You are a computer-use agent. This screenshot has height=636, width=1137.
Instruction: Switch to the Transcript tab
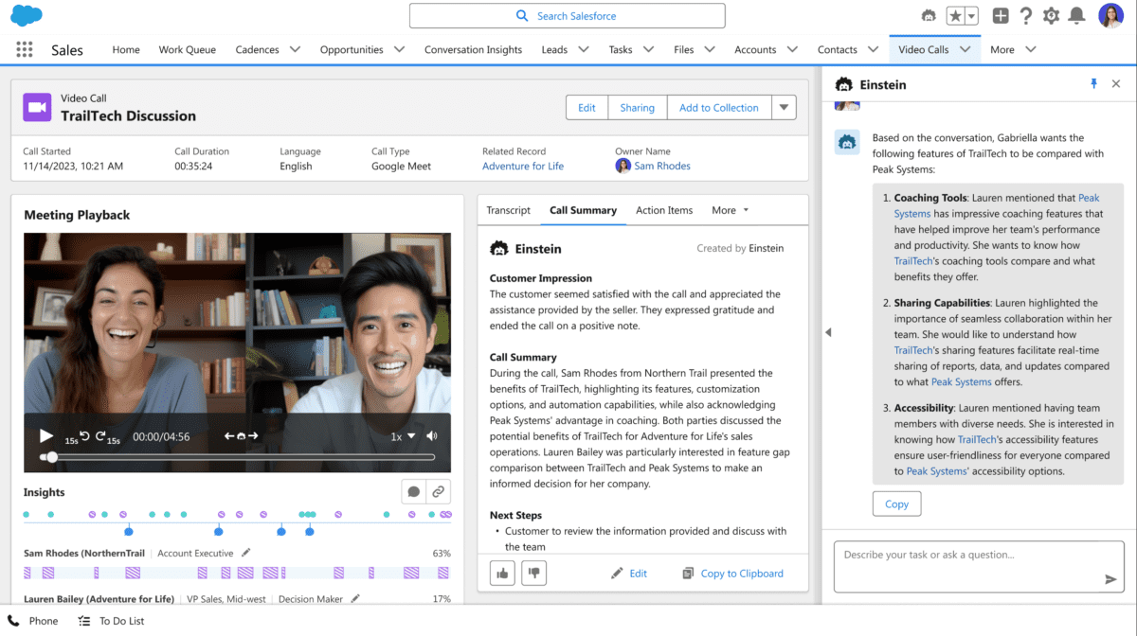(509, 210)
